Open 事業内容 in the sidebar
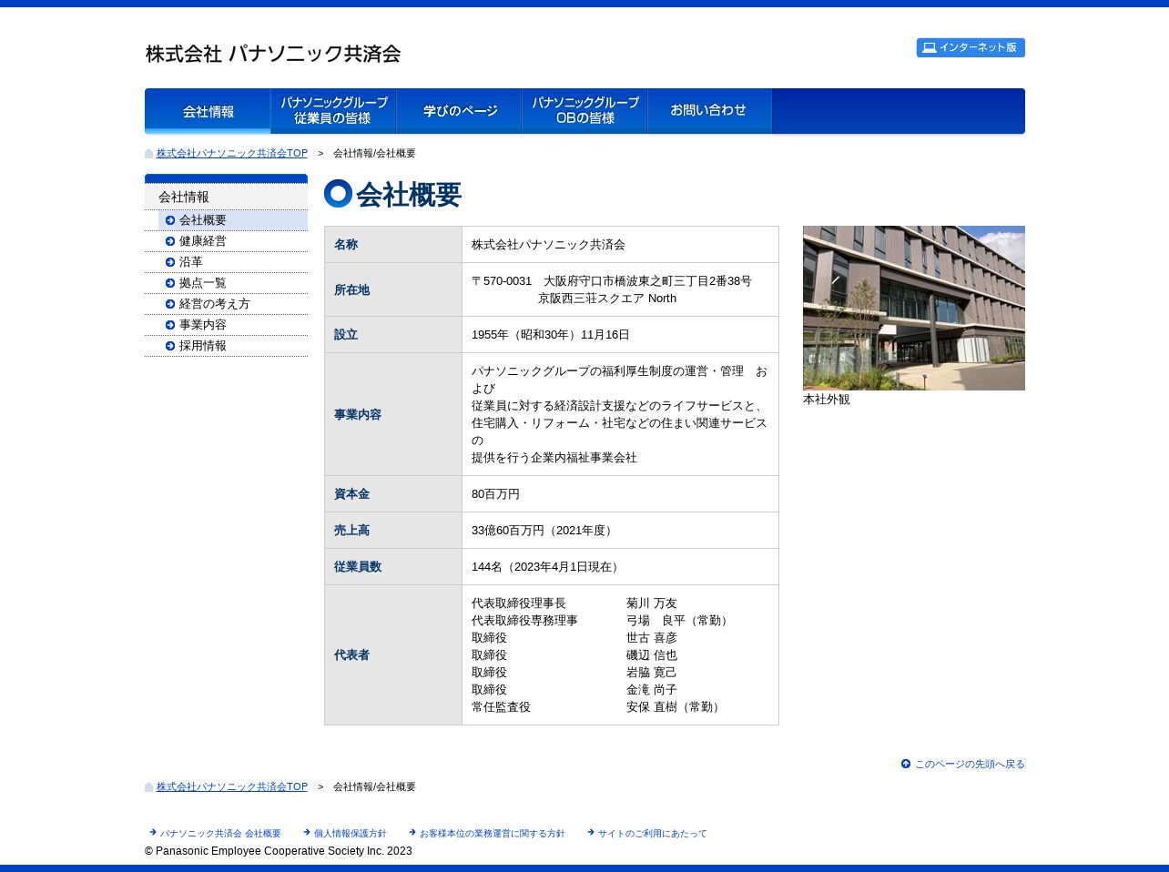Screen dimensions: 1169x872 pos(233,325)
